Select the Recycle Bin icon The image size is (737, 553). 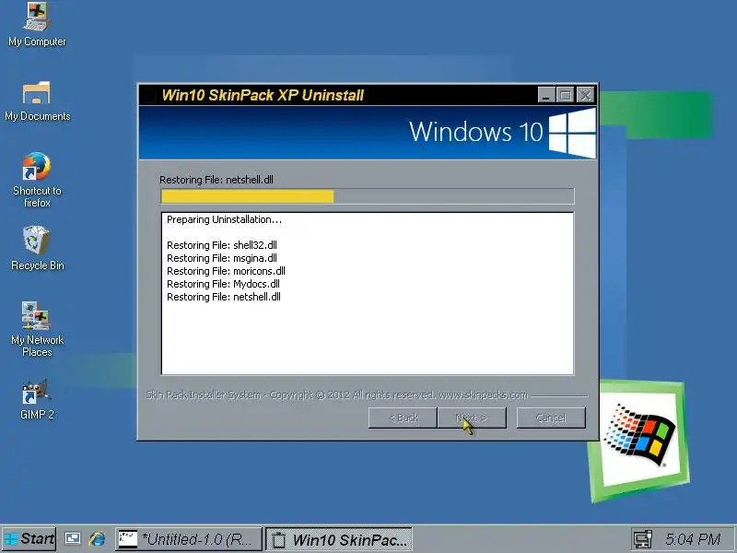pos(37,248)
